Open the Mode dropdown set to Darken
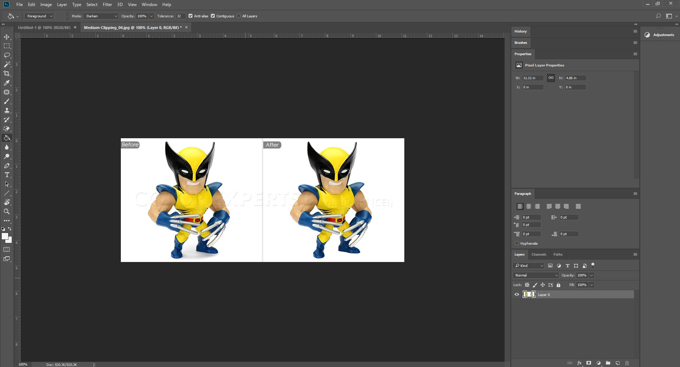 pyautogui.click(x=101, y=16)
